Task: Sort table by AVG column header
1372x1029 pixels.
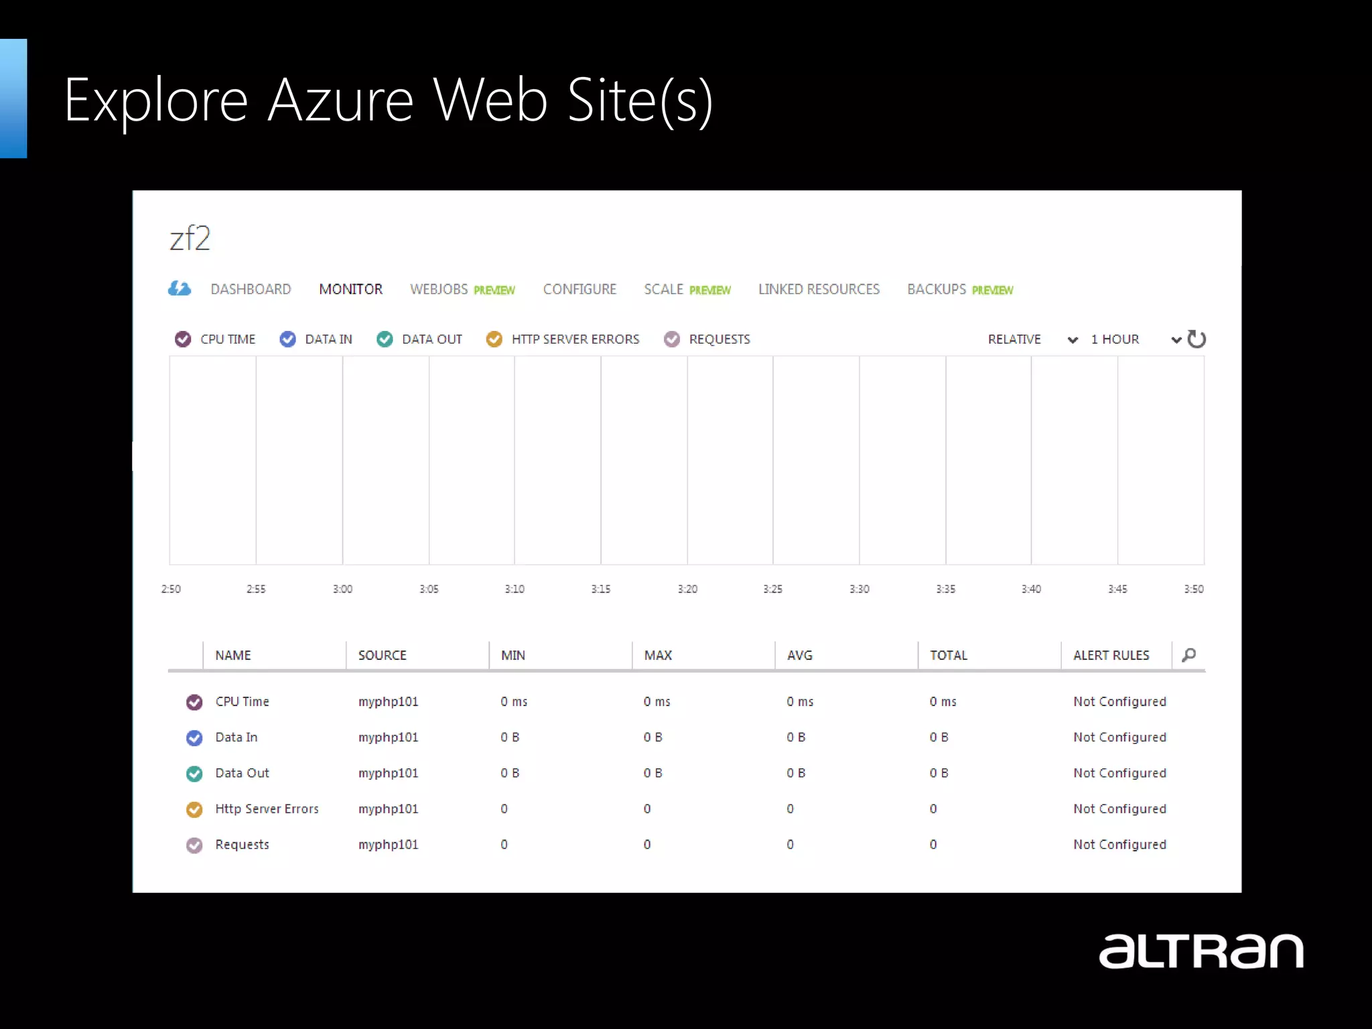Action: click(799, 655)
